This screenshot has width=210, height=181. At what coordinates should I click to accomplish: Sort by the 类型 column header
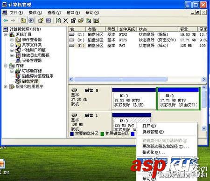(112, 29)
